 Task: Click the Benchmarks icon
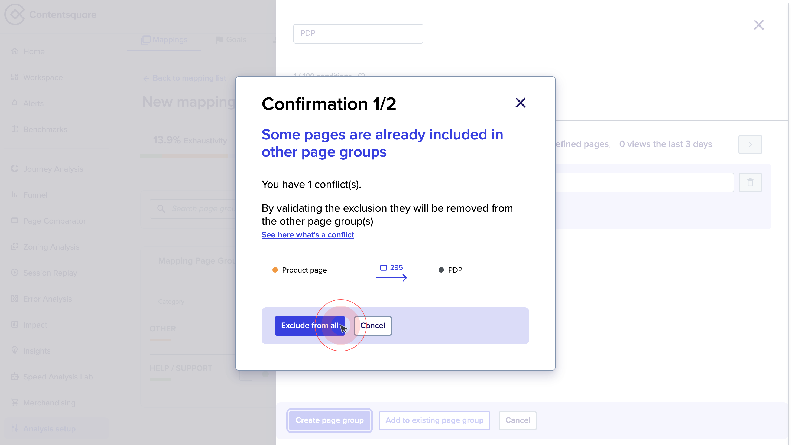pos(15,129)
